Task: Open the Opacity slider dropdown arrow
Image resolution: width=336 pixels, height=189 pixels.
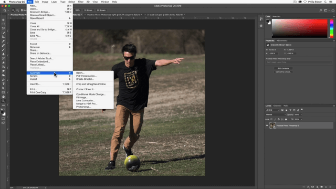Action: 301,114
